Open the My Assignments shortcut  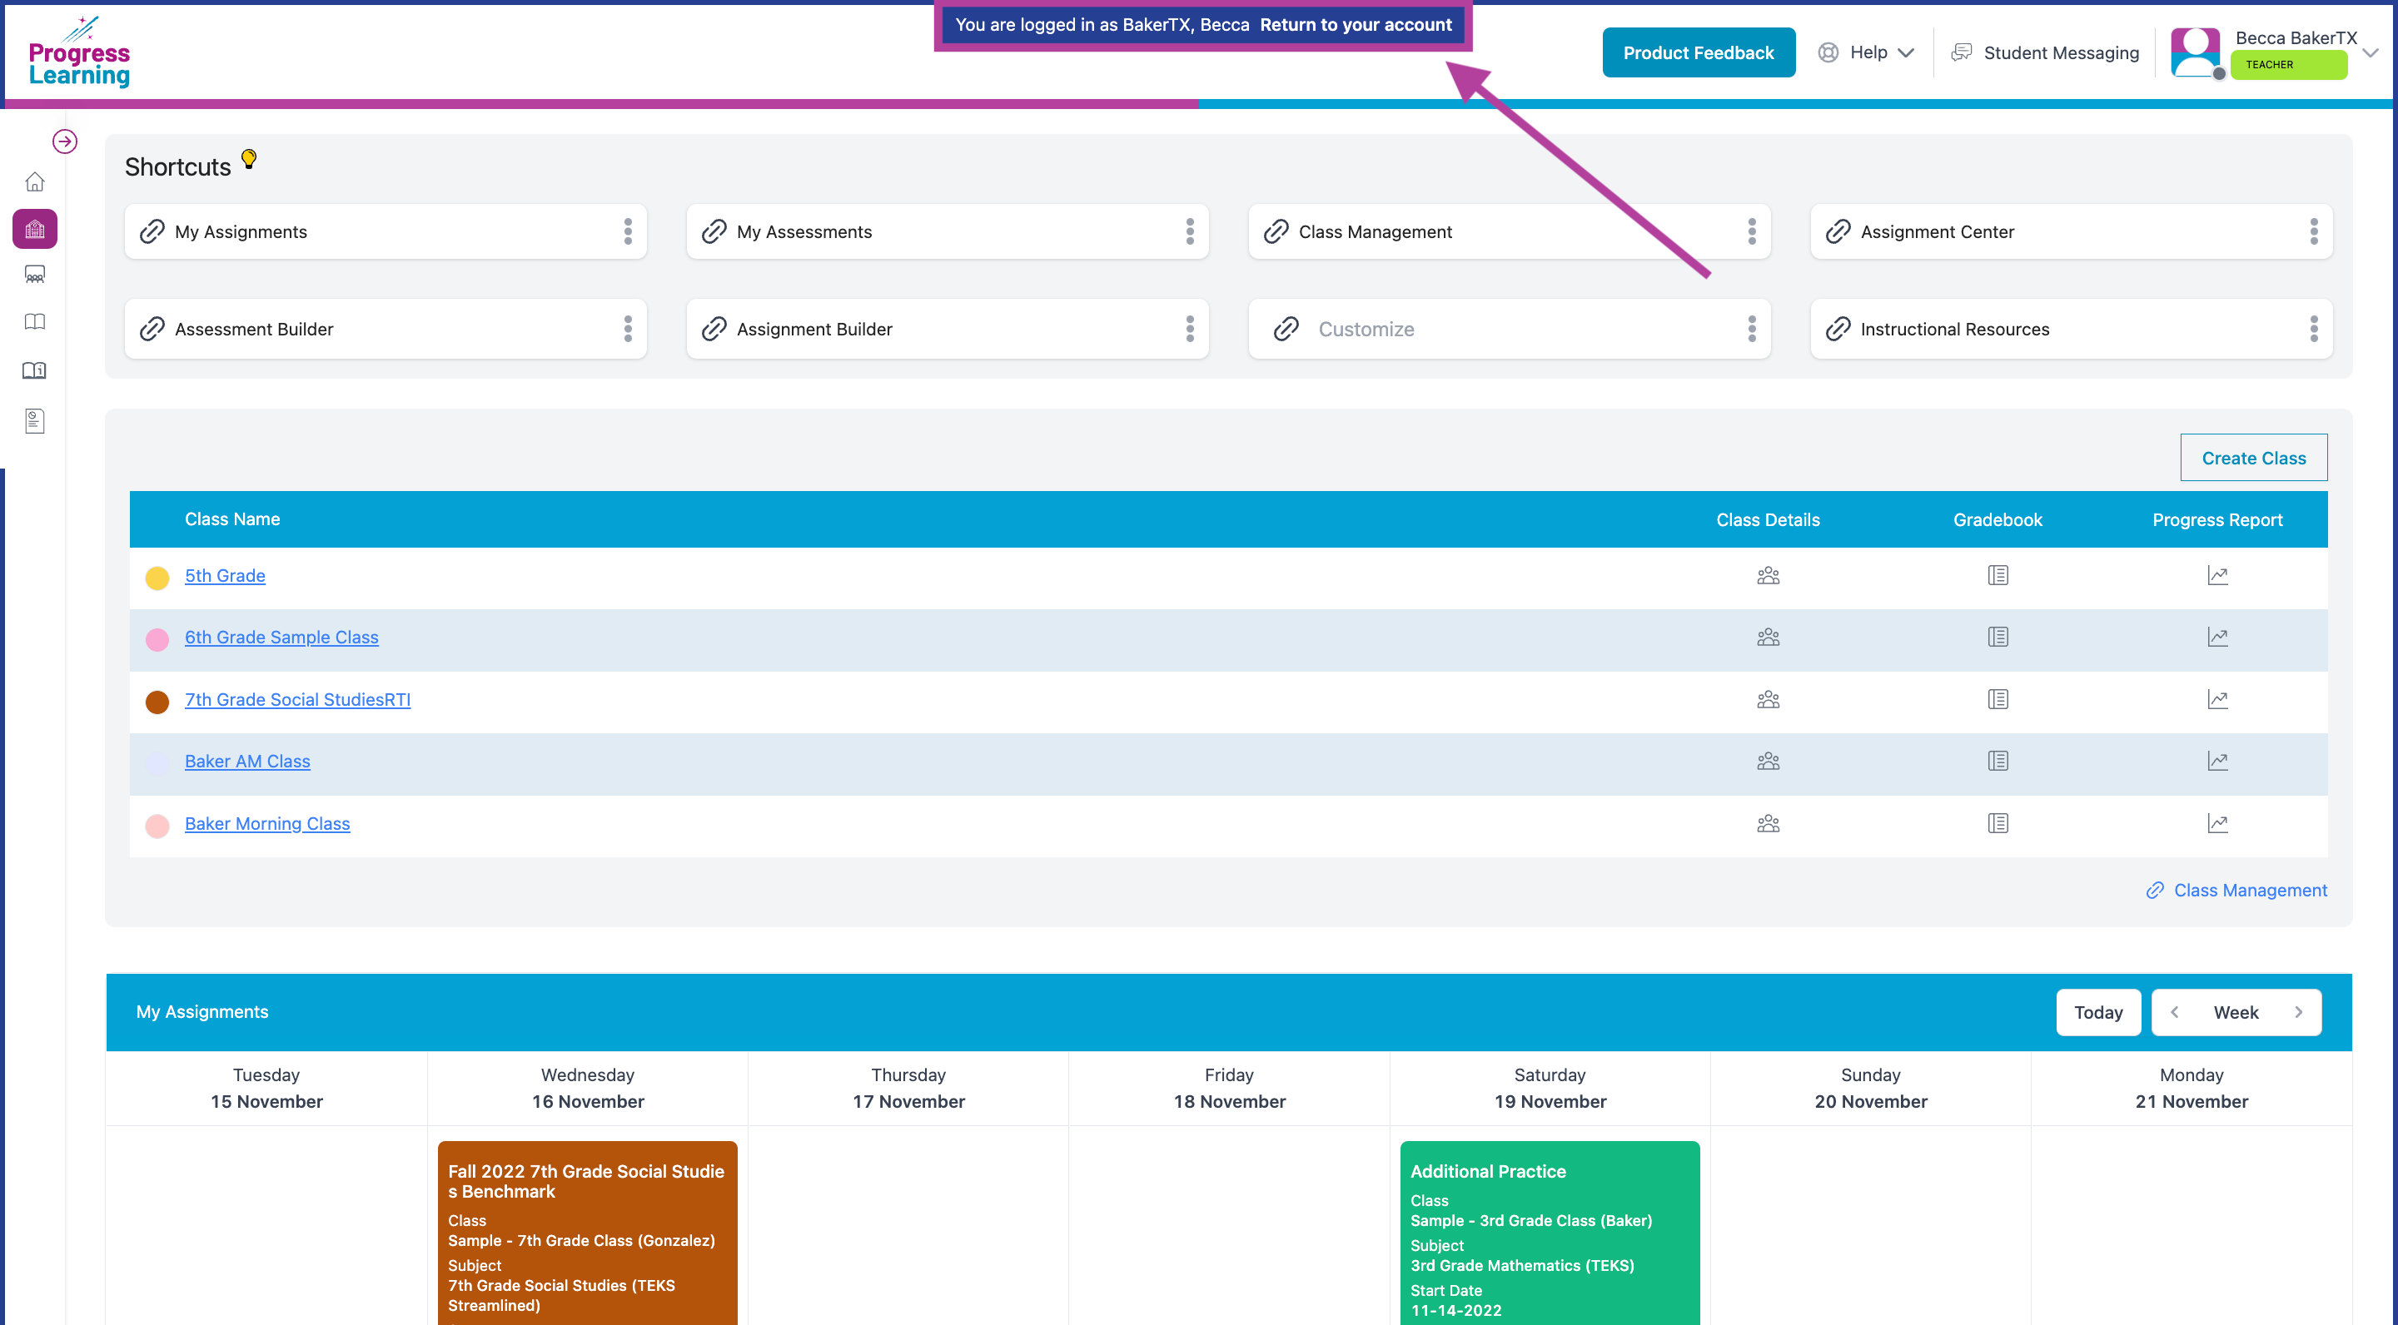pyautogui.click(x=386, y=231)
